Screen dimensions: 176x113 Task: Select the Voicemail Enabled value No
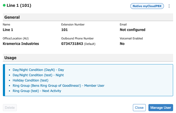(122, 44)
